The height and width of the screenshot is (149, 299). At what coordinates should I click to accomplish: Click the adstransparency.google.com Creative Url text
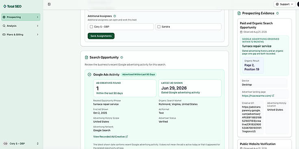coord(252,119)
